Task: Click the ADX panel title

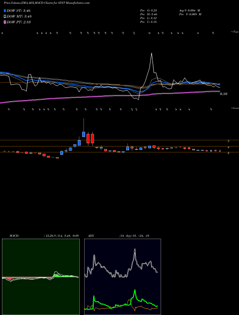Action: [x=91, y=236]
